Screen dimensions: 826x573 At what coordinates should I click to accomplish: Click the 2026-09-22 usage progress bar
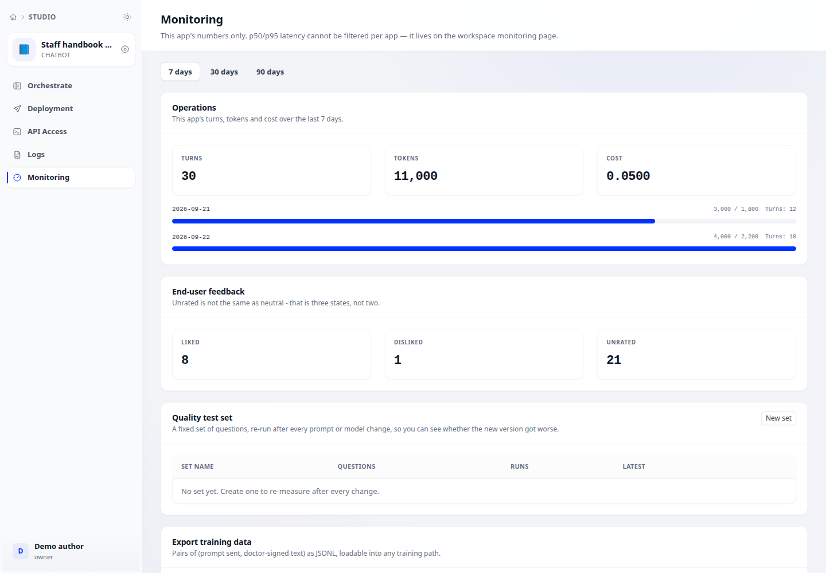484,249
